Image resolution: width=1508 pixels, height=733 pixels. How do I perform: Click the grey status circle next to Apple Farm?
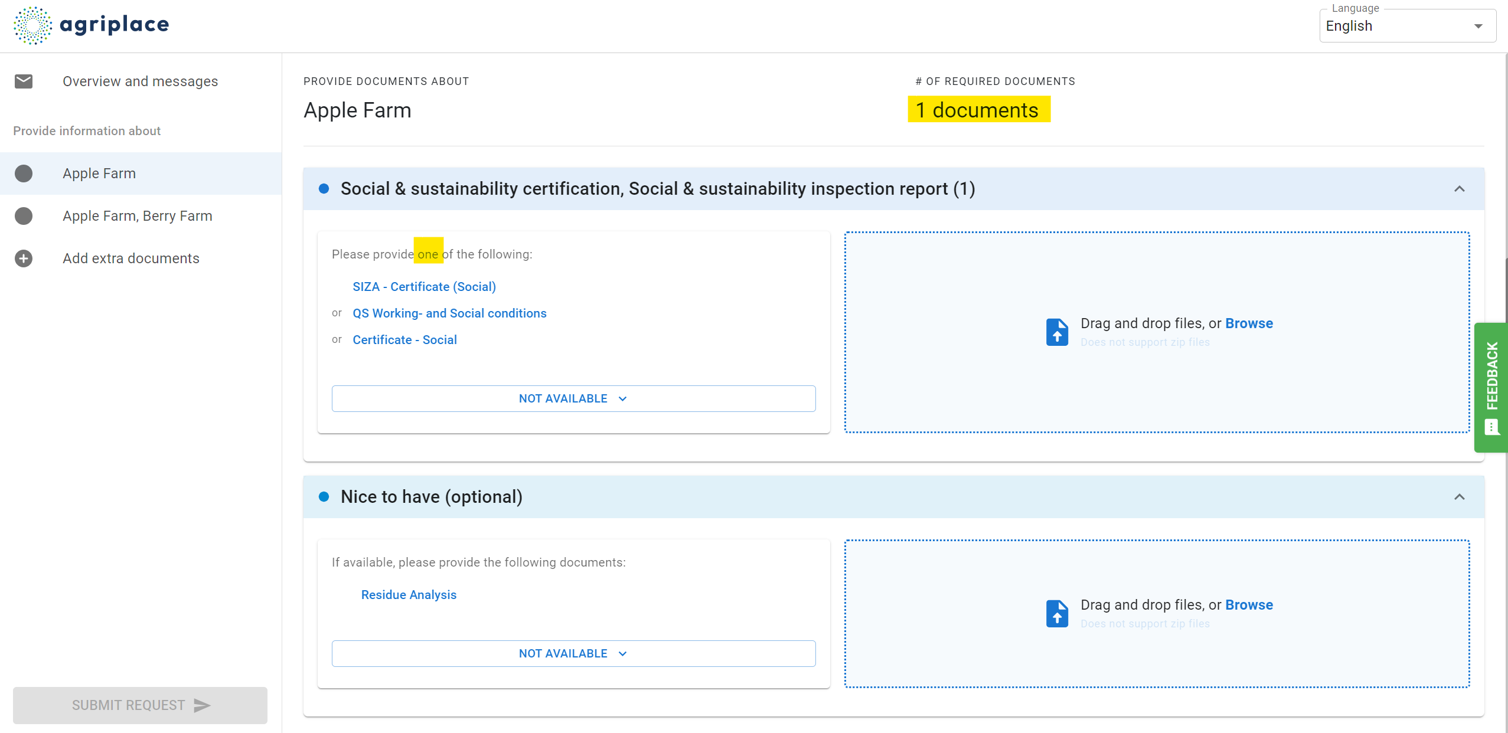(24, 174)
